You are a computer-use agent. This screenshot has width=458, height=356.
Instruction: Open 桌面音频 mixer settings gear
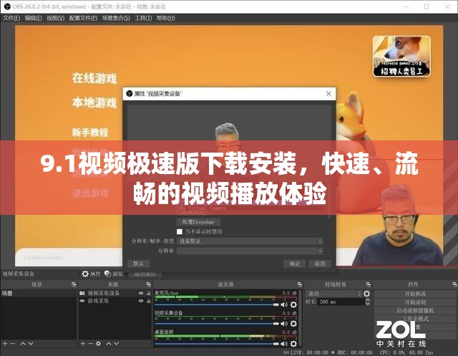(x=293, y=344)
